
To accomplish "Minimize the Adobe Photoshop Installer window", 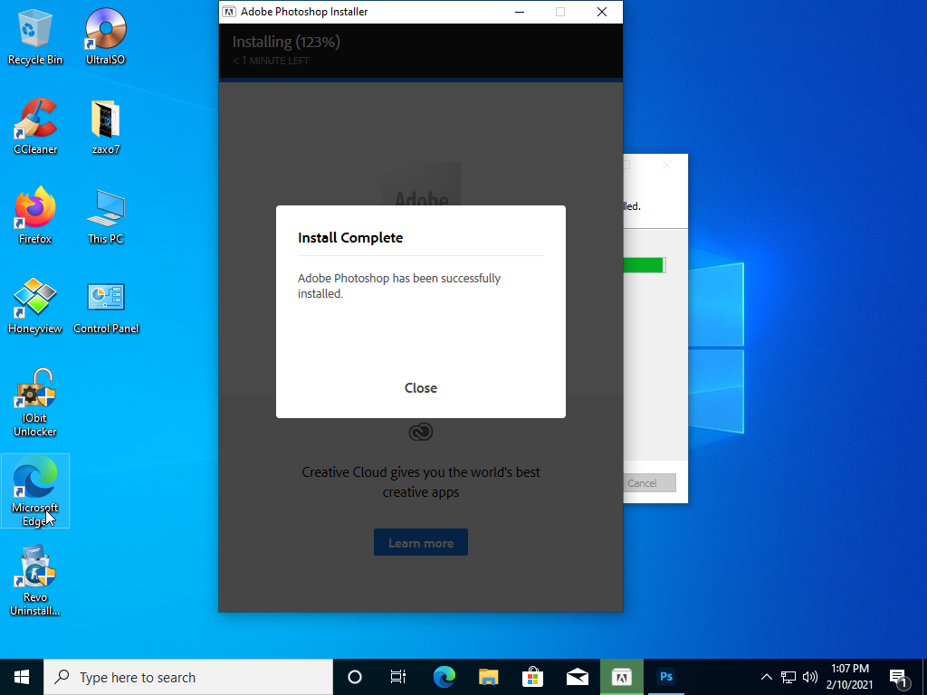I will [520, 12].
